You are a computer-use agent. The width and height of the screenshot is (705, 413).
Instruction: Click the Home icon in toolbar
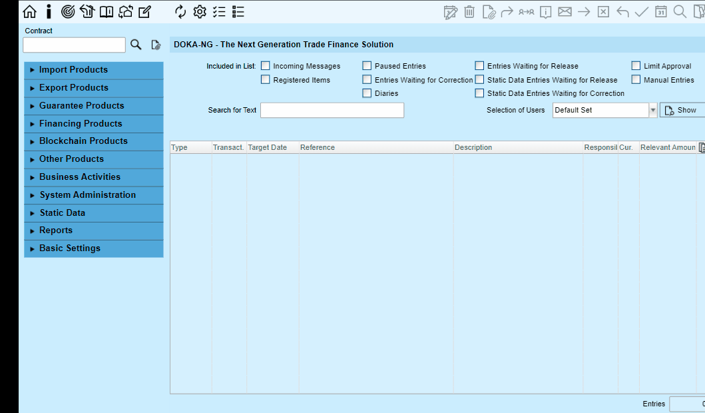pos(30,11)
